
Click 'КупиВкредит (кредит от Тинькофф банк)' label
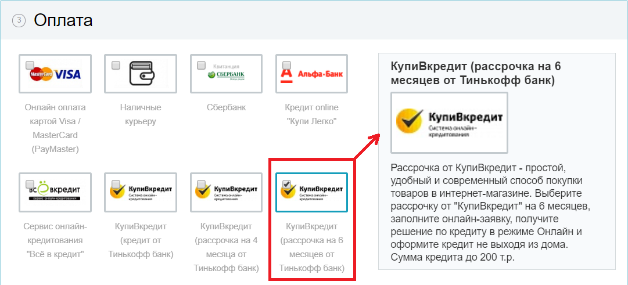(141, 240)
